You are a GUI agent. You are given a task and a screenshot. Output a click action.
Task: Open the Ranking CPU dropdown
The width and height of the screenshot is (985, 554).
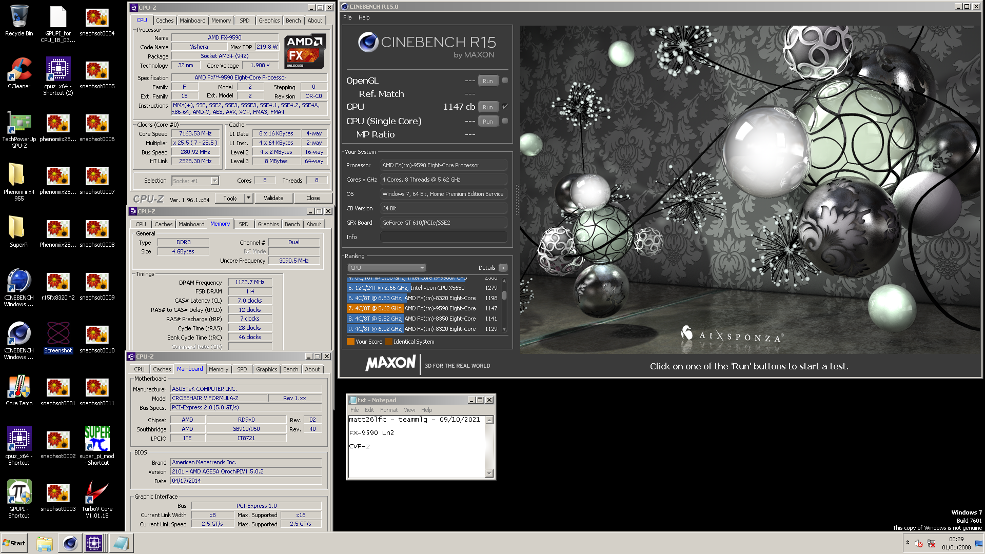tap(387, 268)
